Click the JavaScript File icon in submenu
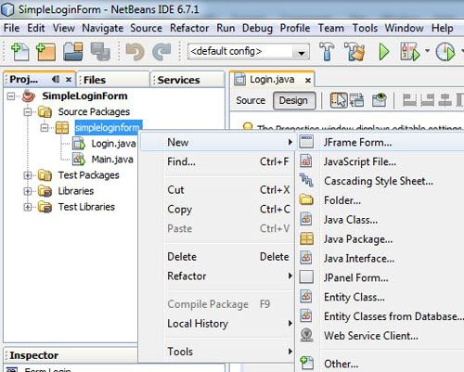Image resolution: width=464 pixels, height=372 pixels. (x=306, y=161)
